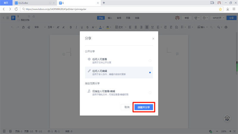Click the blue 分享 button in header
238x134 pixels.
231,18
